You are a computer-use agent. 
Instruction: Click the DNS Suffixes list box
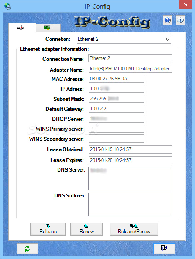pos(130,204)
